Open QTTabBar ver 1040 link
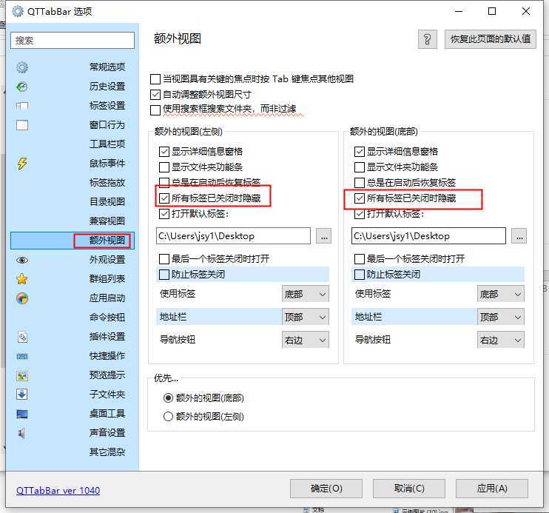The height and width of the screenshot is (513, 549). tap(58, 490)
